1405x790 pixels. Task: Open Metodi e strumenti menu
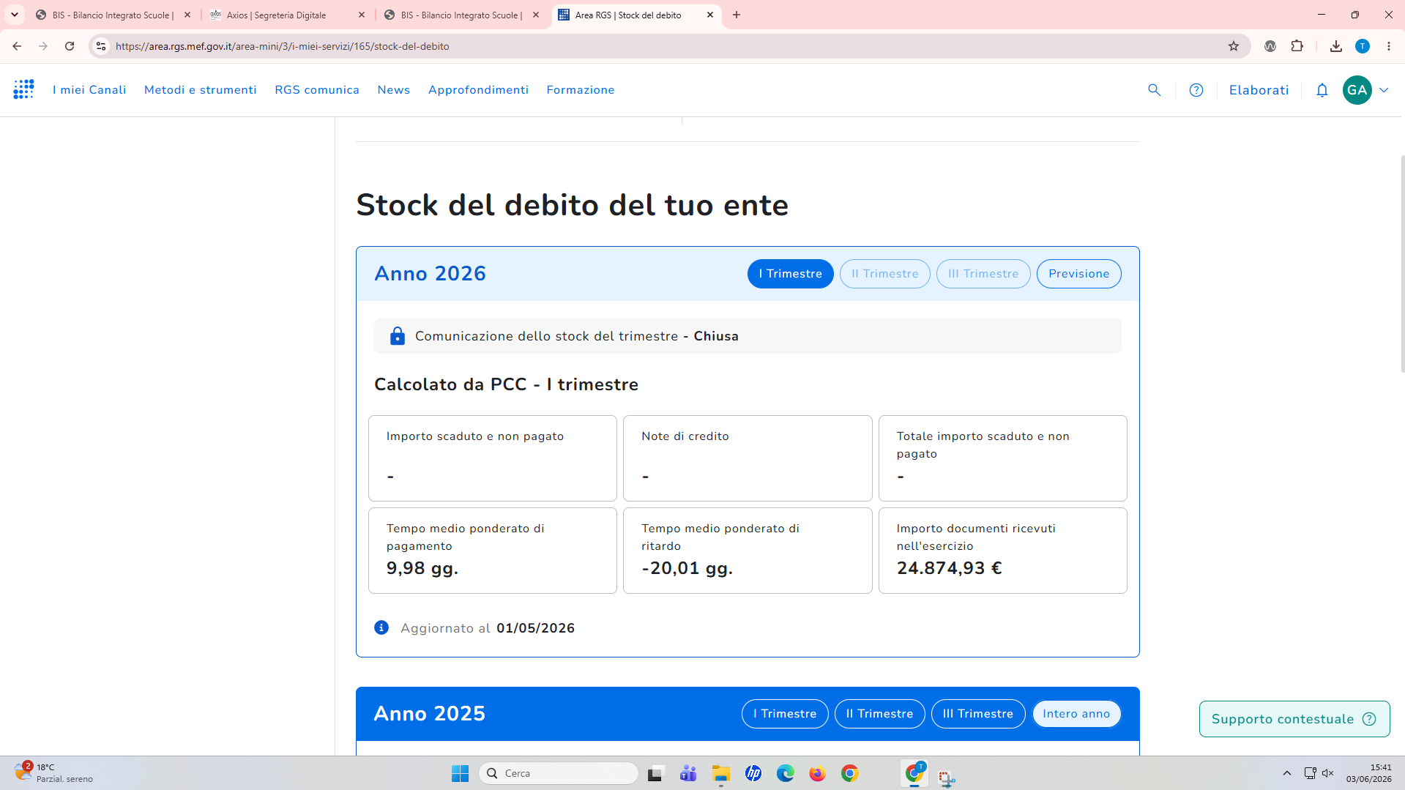point(200,90)
